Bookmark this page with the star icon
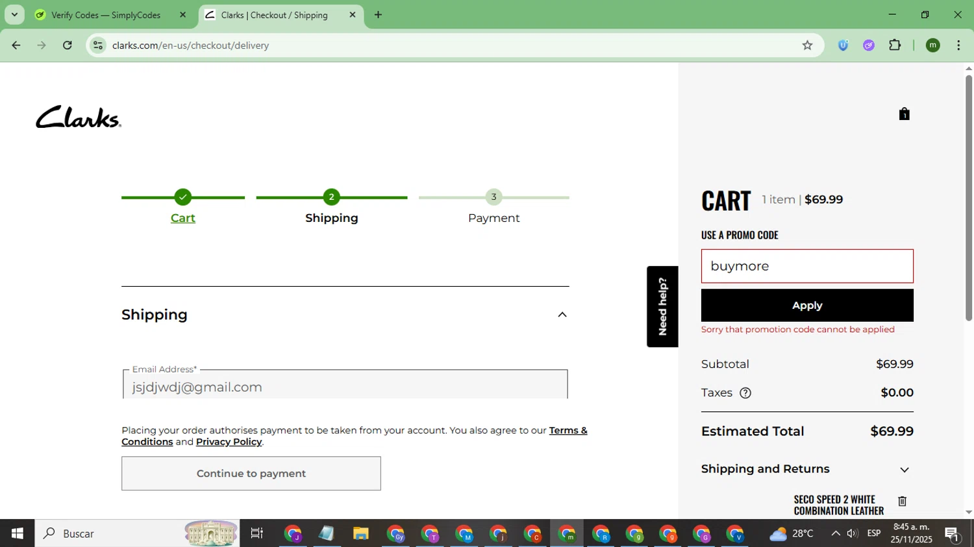Image resolution: width=974 pixels, height=547 pixels. tap(807, 45)
